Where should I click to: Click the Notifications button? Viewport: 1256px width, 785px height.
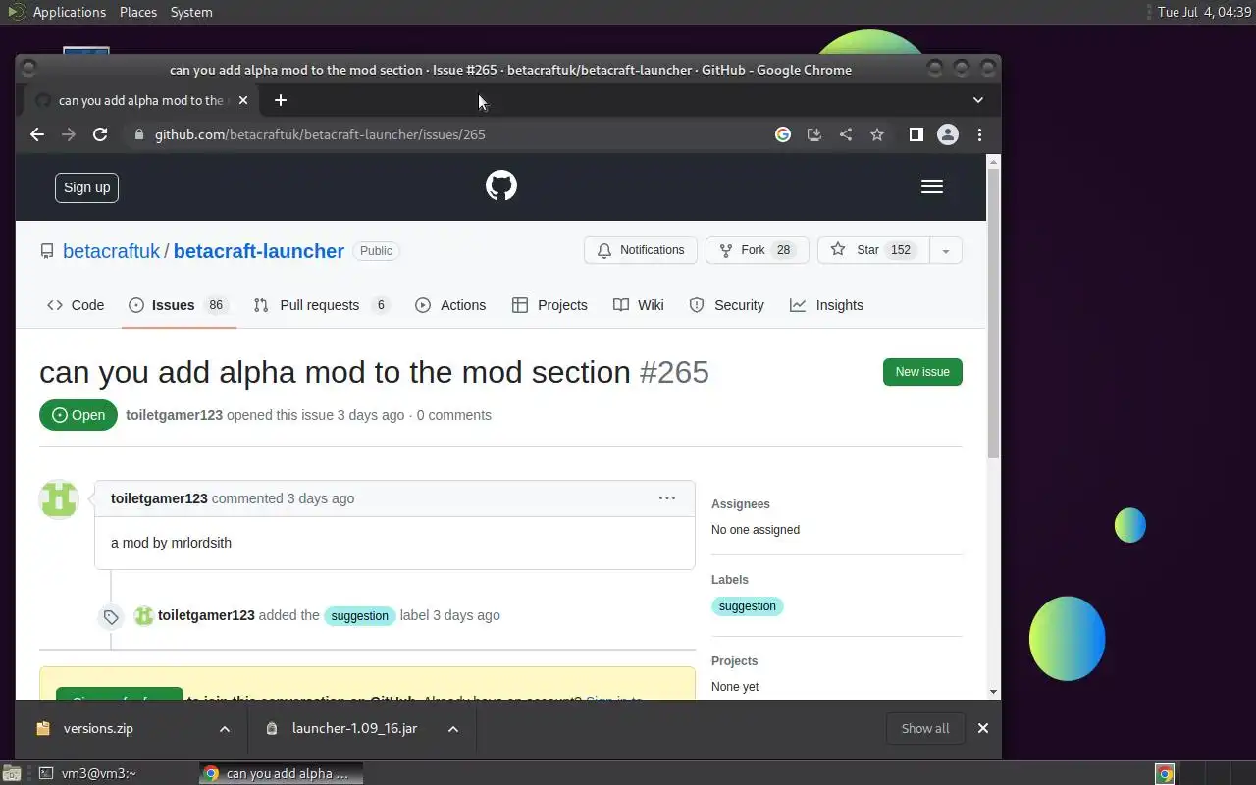[x=641, y=250]
